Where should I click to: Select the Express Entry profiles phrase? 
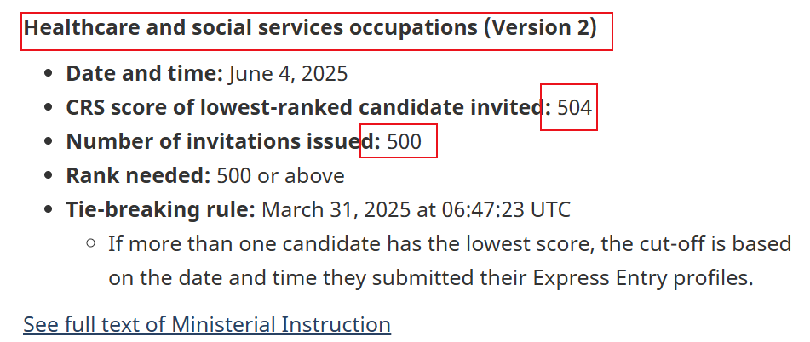tap(642, 278)
